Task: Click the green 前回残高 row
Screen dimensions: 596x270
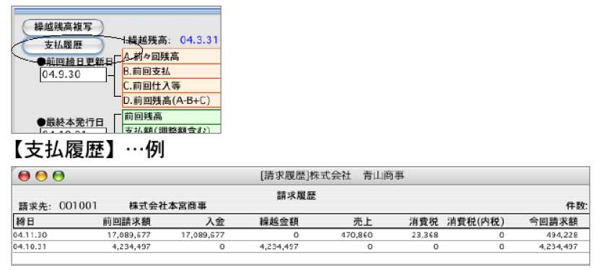Action: 172,117
